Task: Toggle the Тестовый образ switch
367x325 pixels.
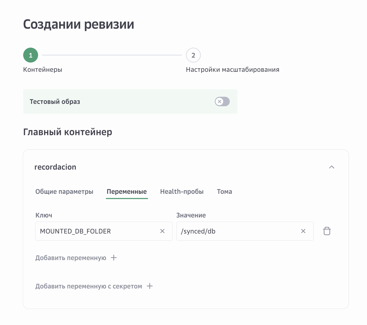Action: click(x=222, y=101)
